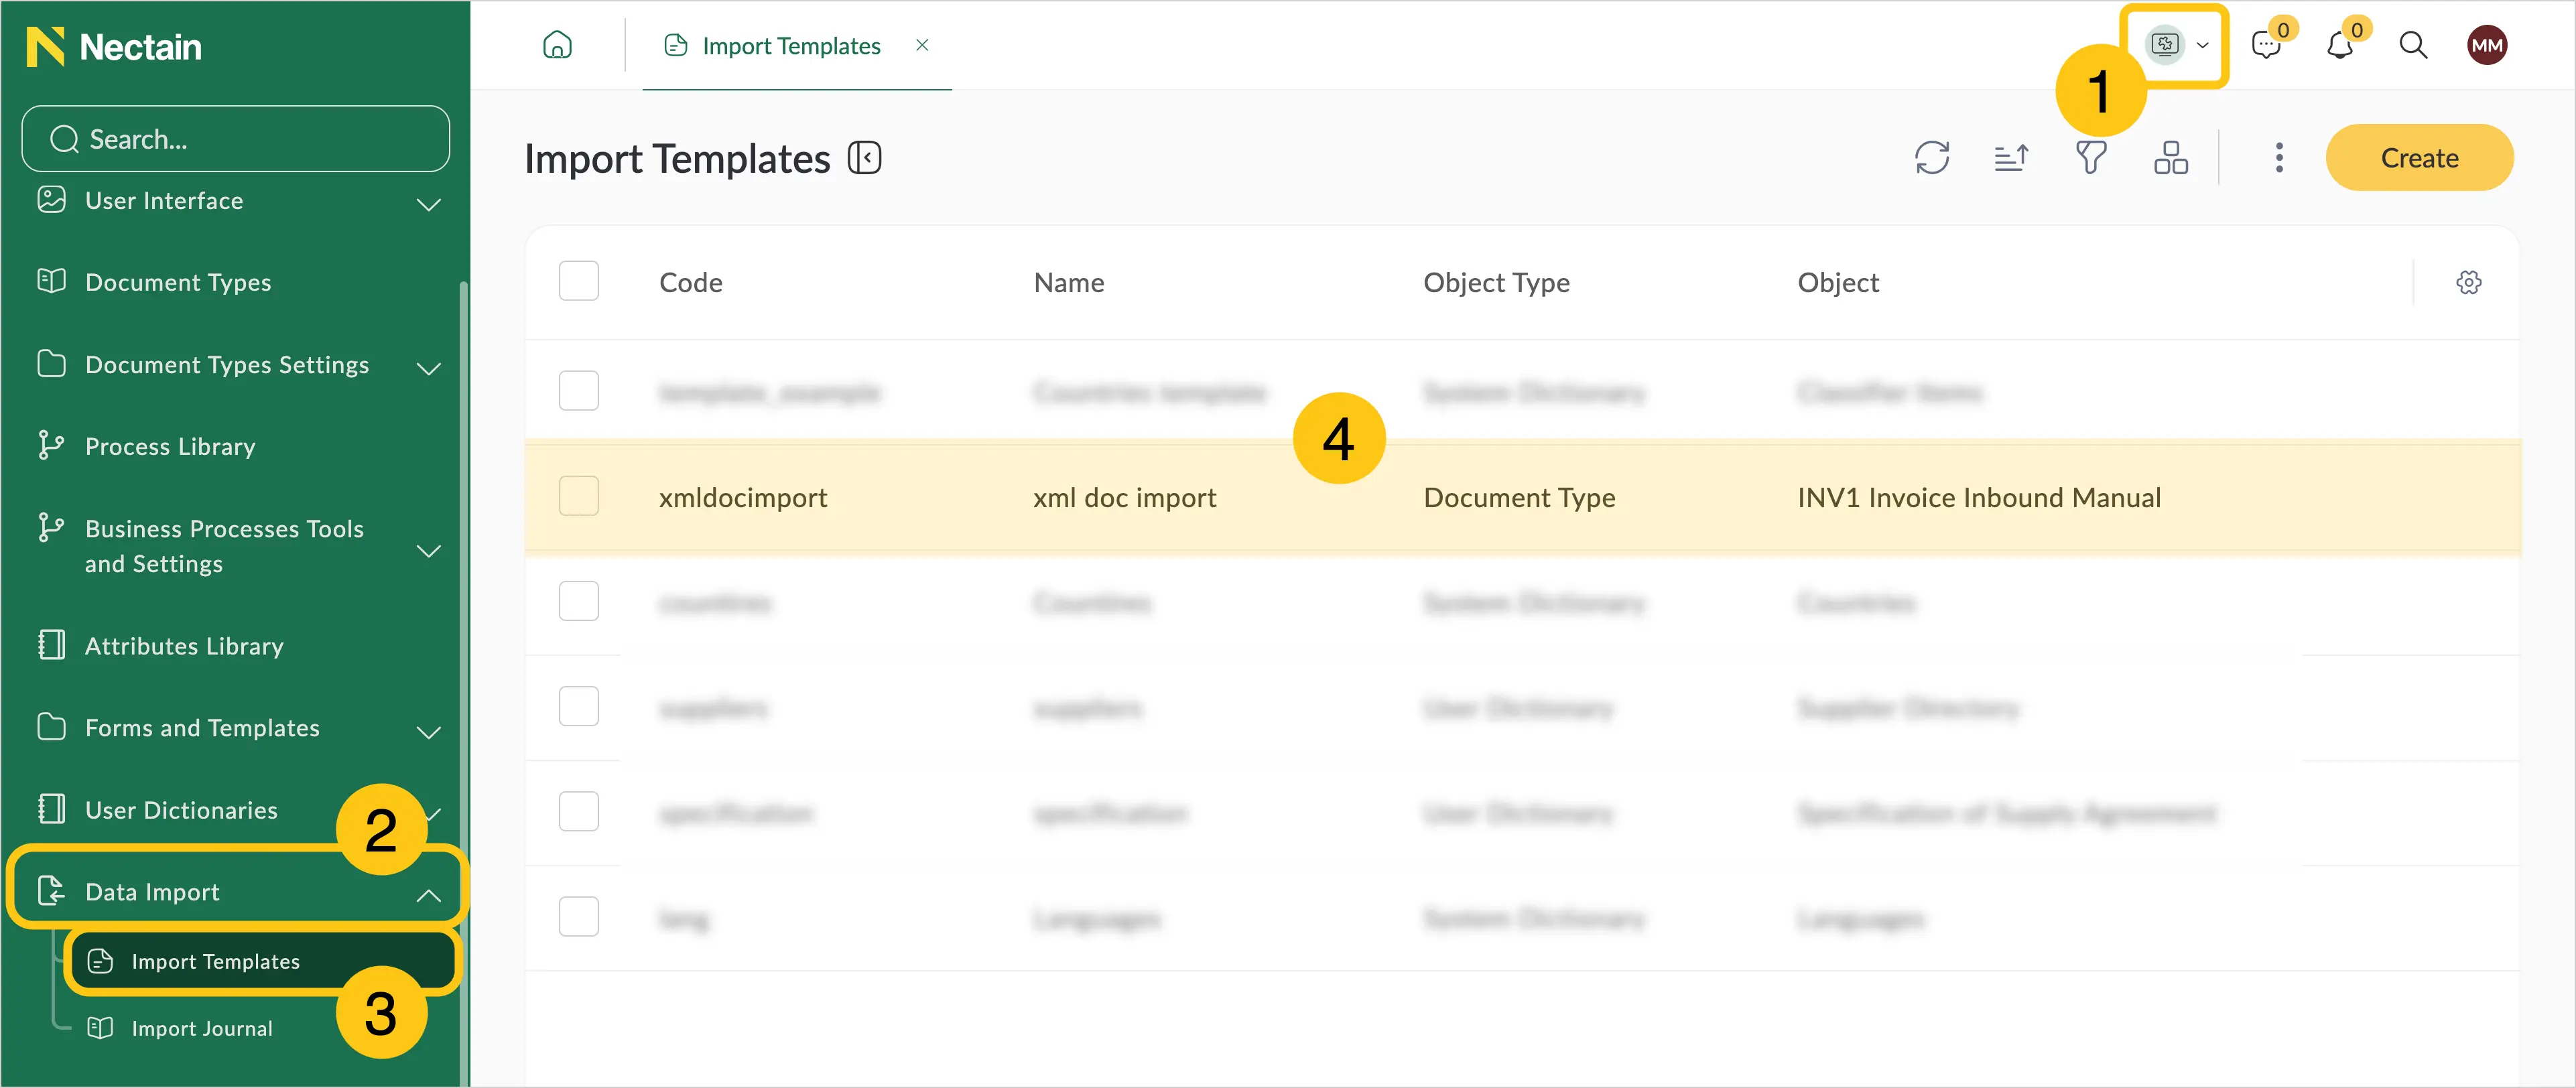Check the row checkbox just below xmldocimport
This screenshot has width=2576, height=1088.
point(579,602)
